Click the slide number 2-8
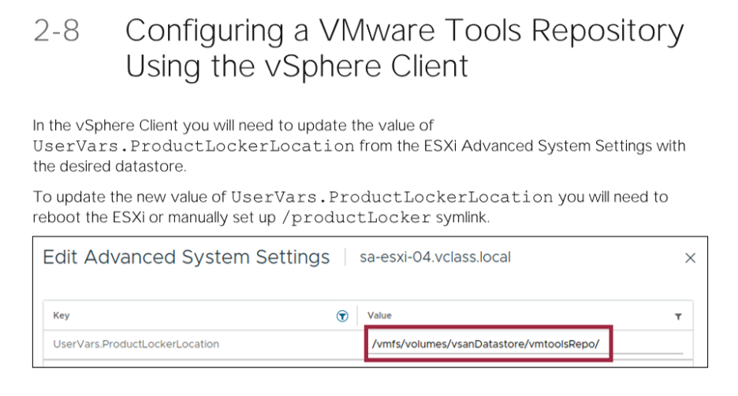This screenshot has width=738, height=396. point(57,31)
